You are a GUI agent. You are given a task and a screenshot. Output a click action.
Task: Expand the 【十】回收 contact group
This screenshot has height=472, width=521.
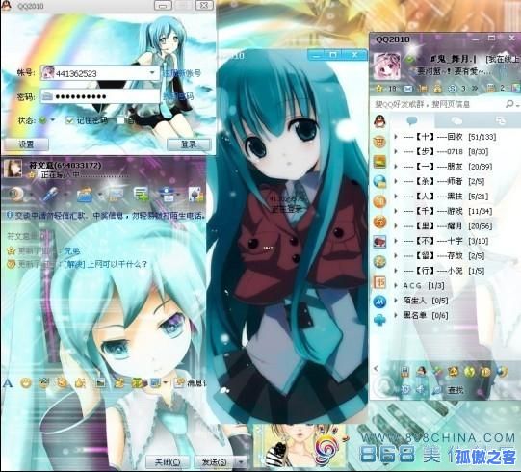pos(445,137)
